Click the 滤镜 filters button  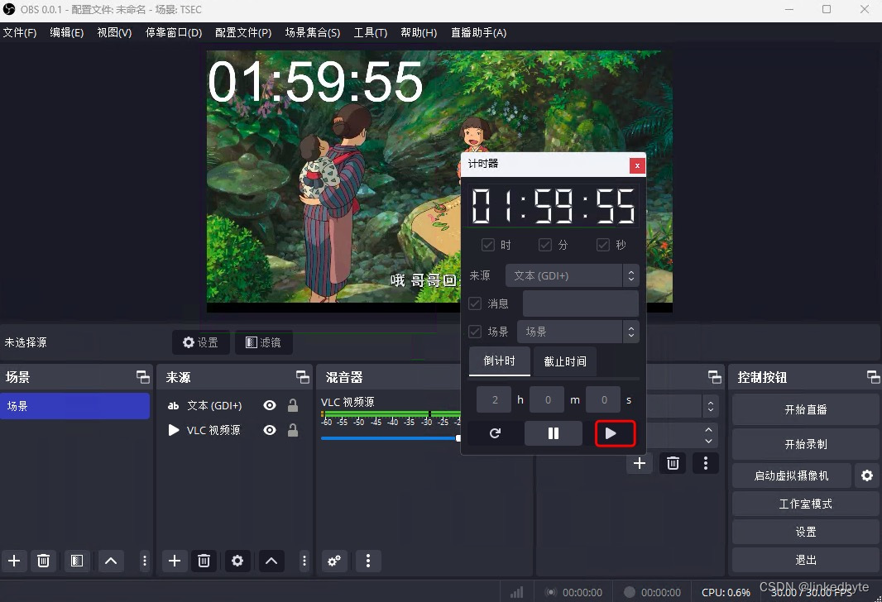(x=263, y=342)
